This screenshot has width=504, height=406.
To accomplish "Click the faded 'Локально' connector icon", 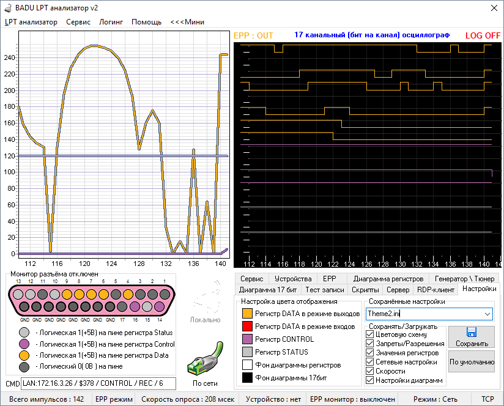I will [206, 297].
